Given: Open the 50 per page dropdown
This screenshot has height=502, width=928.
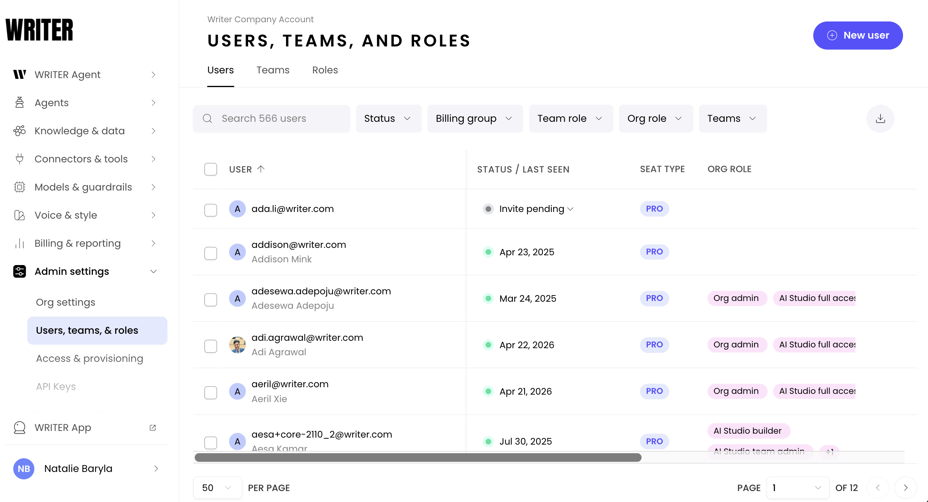Looking at the screenshot, I should point(217,488).
